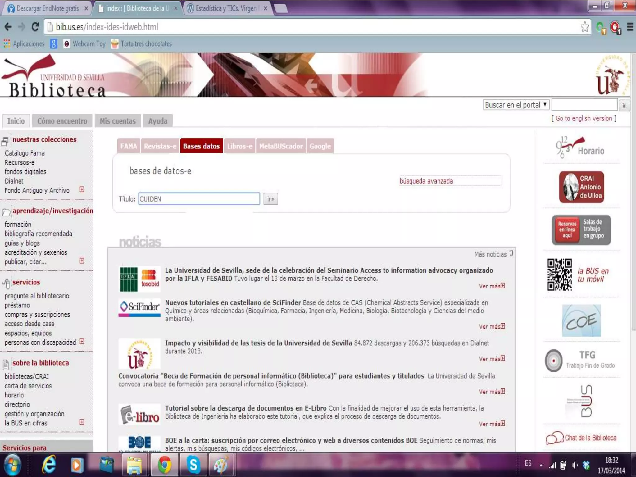Switch to the Revistas-e search tab
Screen dimensions: 636x477
point(160,146)
